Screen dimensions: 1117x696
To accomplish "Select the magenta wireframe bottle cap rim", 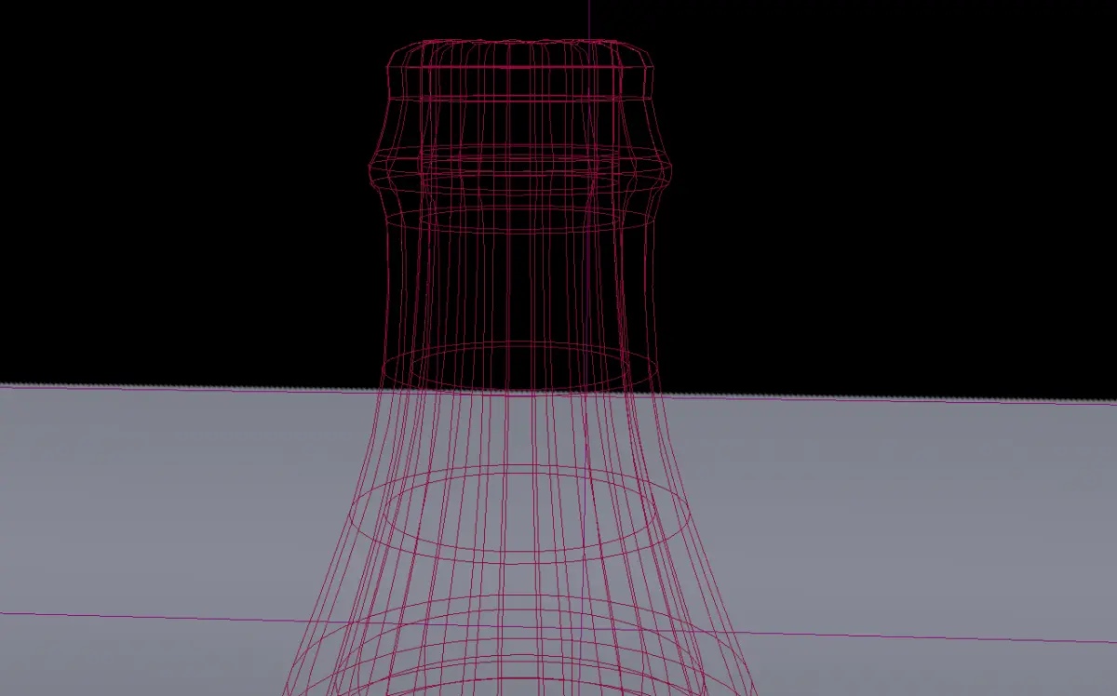I will (x=518, y=70).
